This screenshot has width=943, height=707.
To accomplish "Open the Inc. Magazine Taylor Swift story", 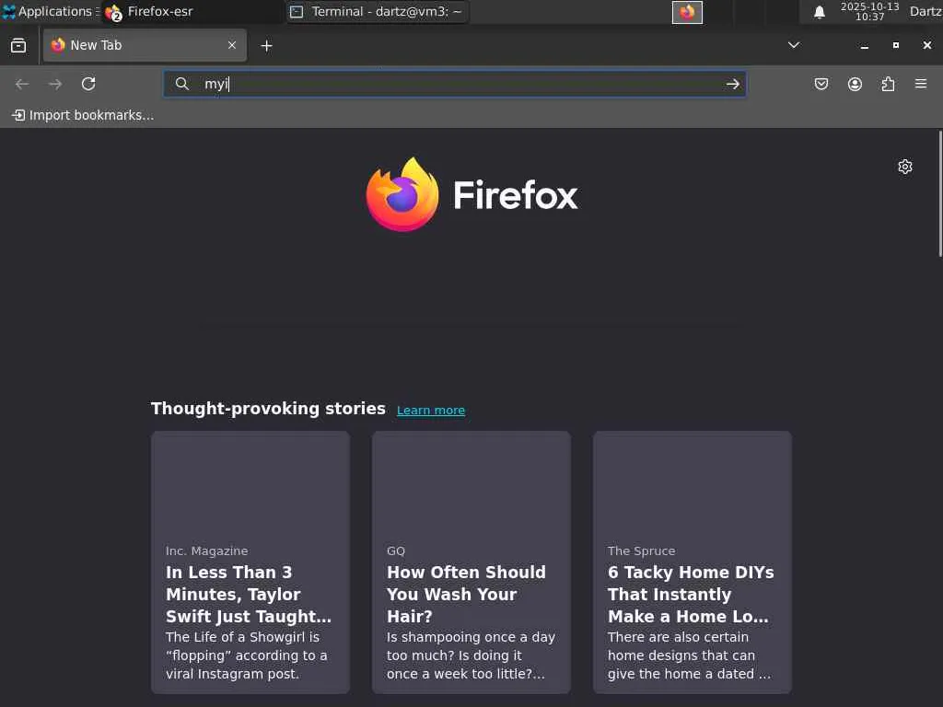I will 250,562.
